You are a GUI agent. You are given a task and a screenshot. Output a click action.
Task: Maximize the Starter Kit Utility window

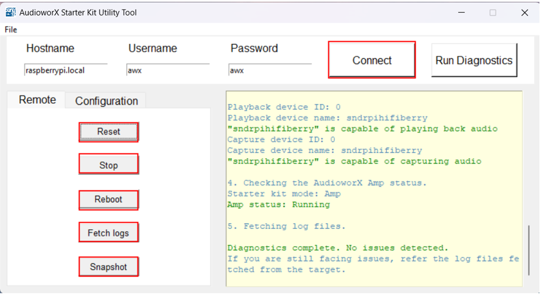tap(493, 13)
